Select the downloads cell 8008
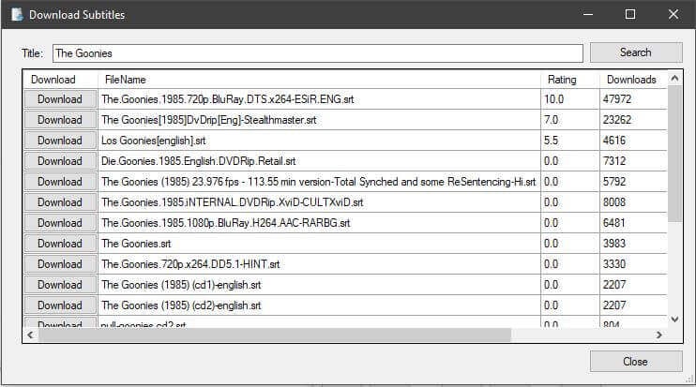 pyautogui.click(x=633, y=202)
